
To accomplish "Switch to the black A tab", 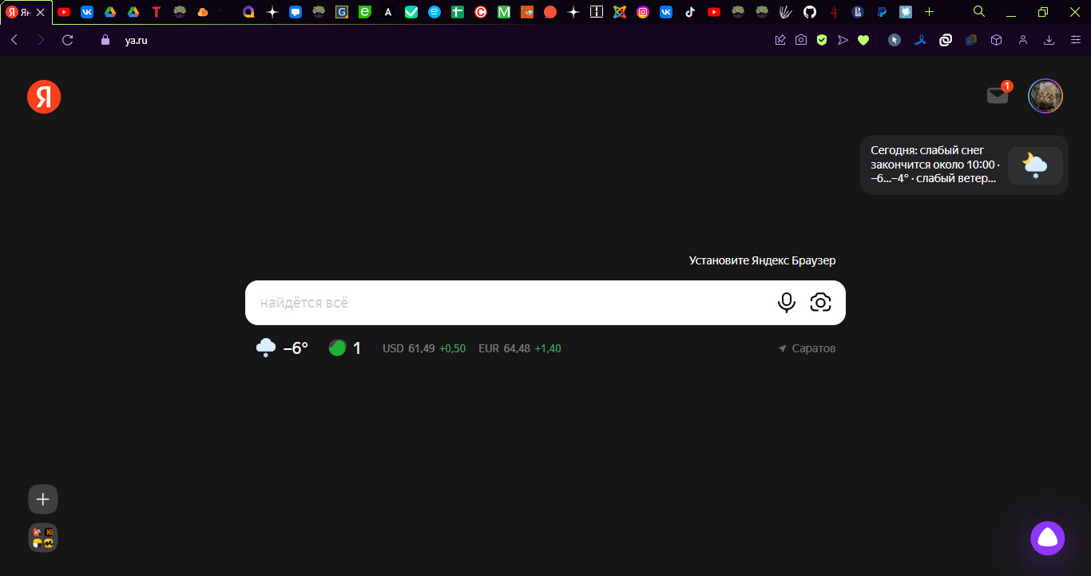I will 388,12.
